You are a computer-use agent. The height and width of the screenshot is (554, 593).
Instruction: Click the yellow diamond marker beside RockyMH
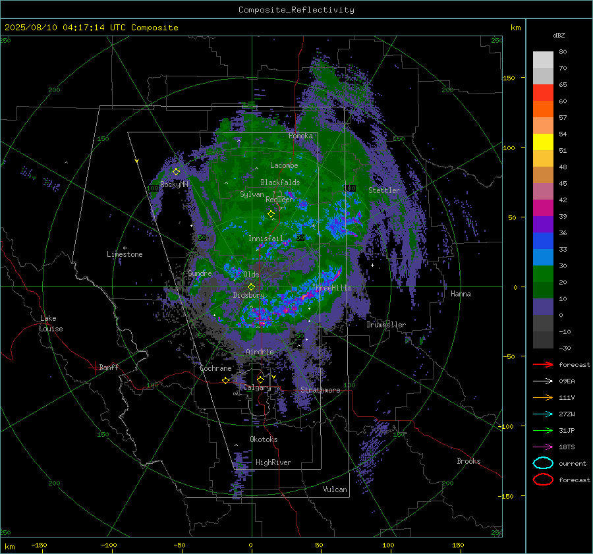pos(176,172)
